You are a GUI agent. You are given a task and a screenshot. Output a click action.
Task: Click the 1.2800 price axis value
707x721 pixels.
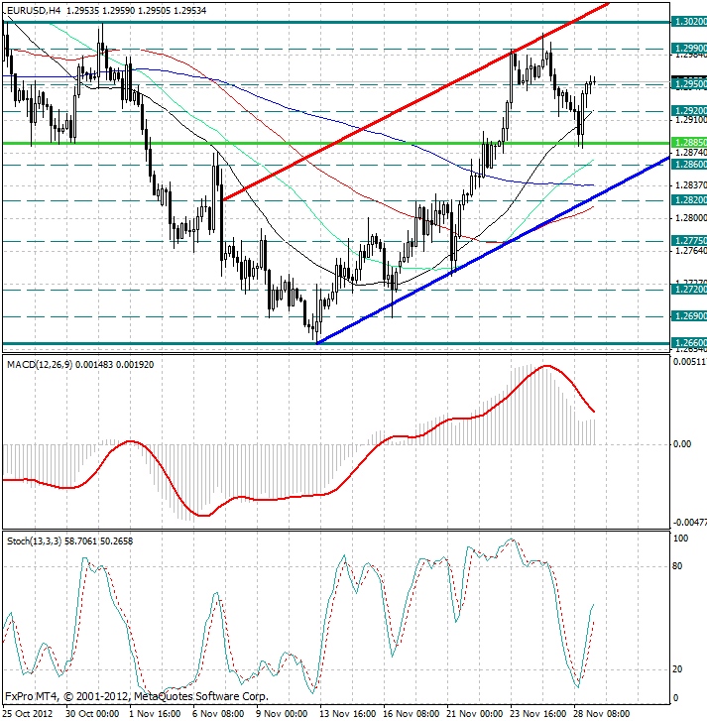[x=690, y=217]
